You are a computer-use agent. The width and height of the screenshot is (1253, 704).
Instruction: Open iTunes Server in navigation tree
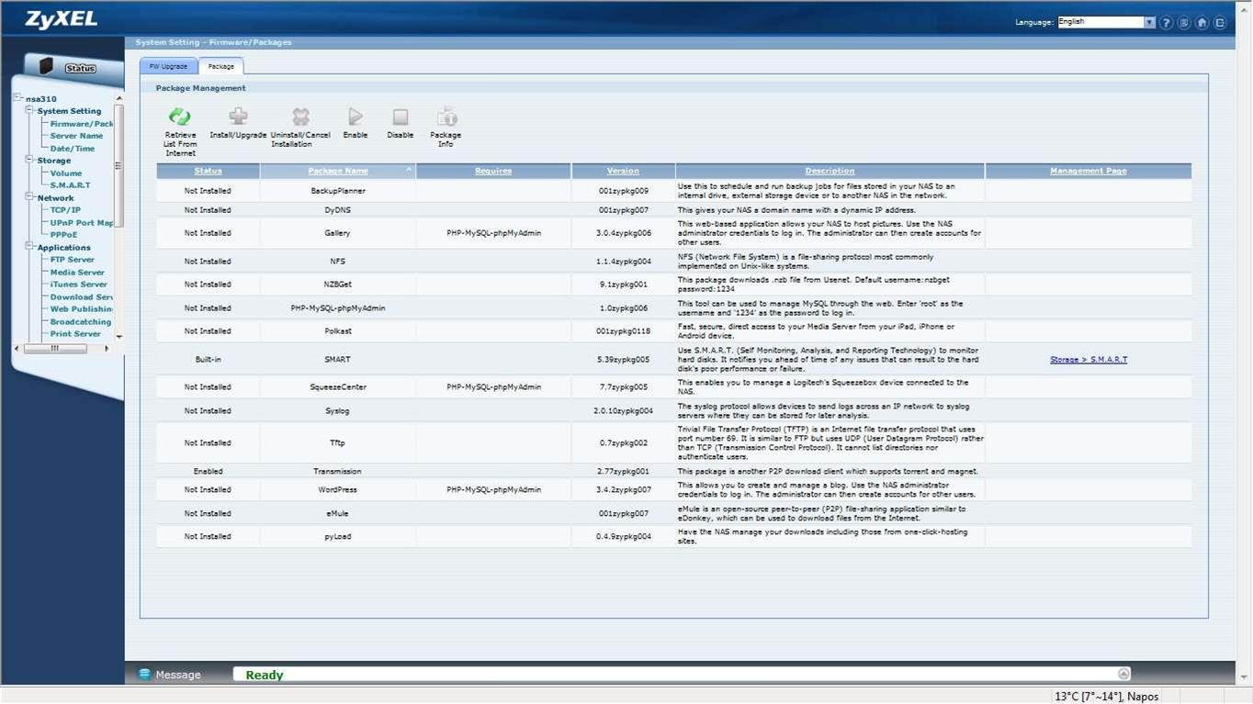click(78, 285)
